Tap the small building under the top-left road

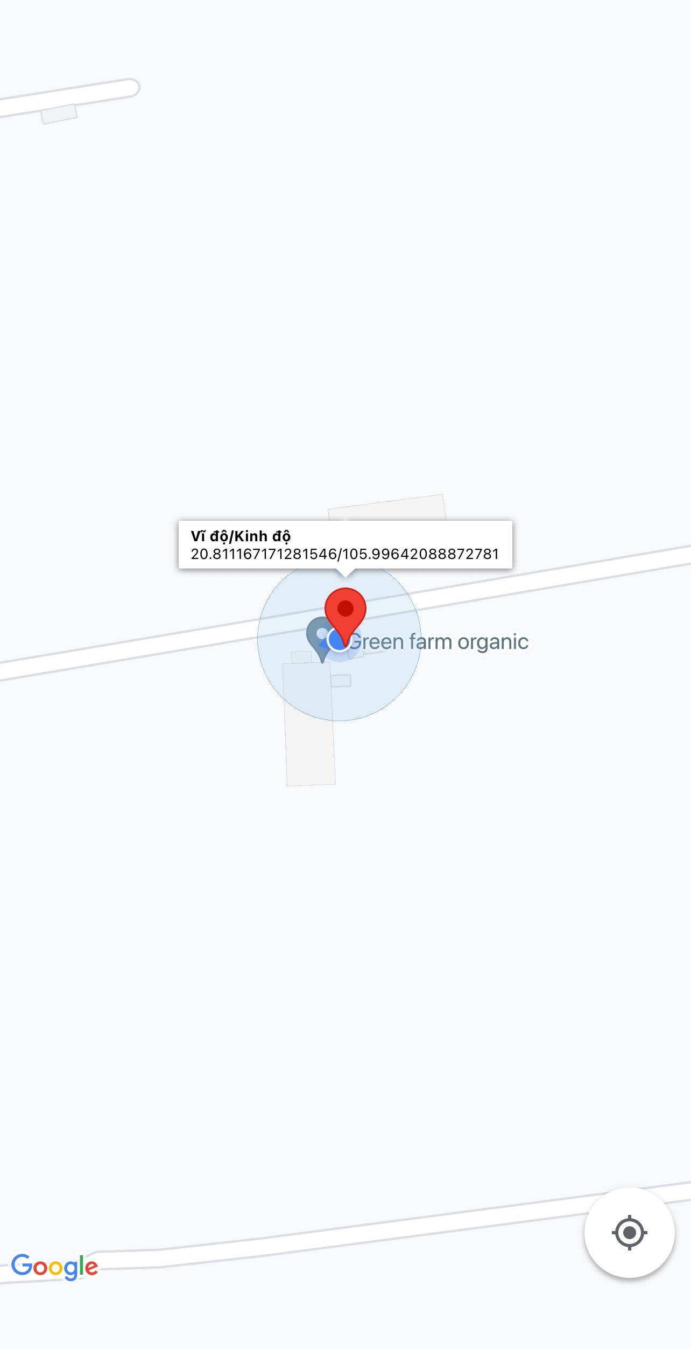(59, 114)
